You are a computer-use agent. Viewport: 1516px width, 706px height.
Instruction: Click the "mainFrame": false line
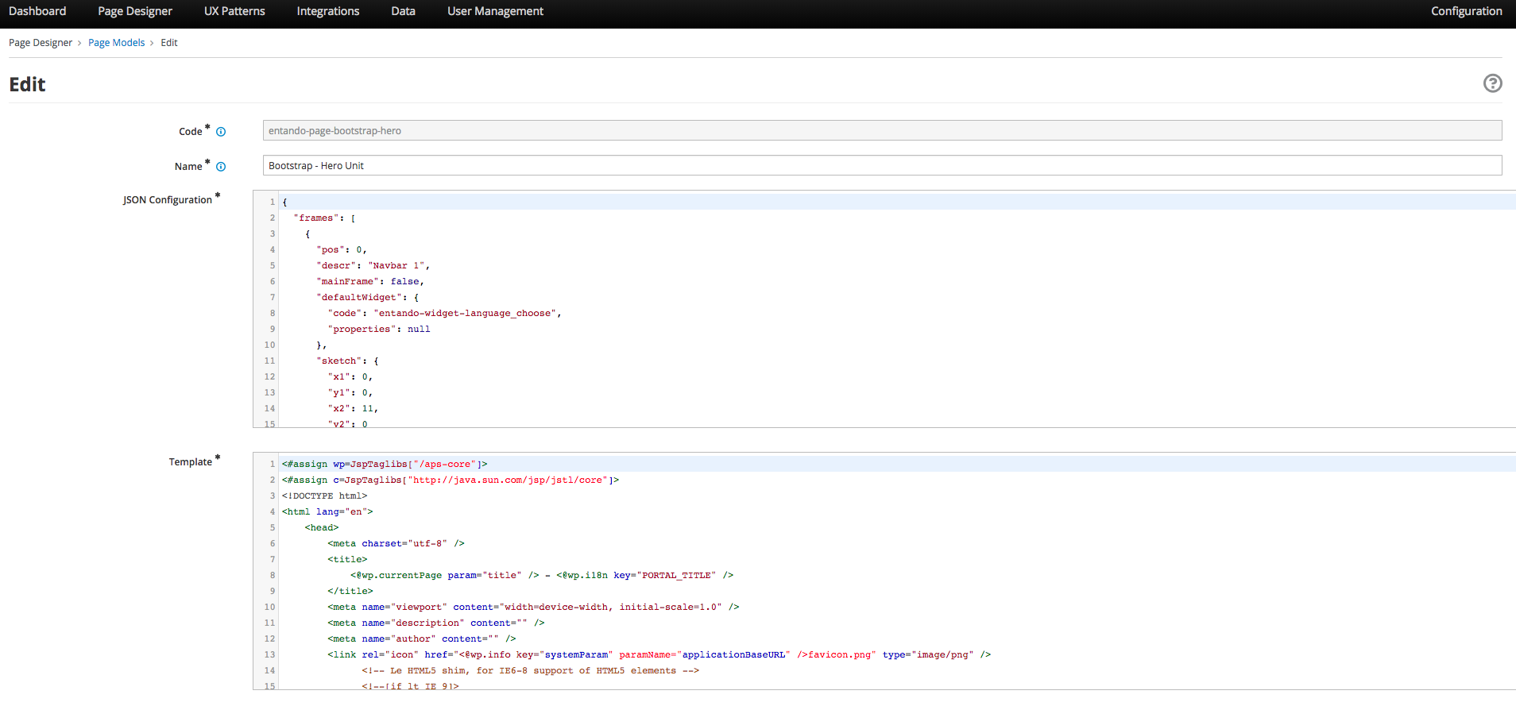coord(370,281)
